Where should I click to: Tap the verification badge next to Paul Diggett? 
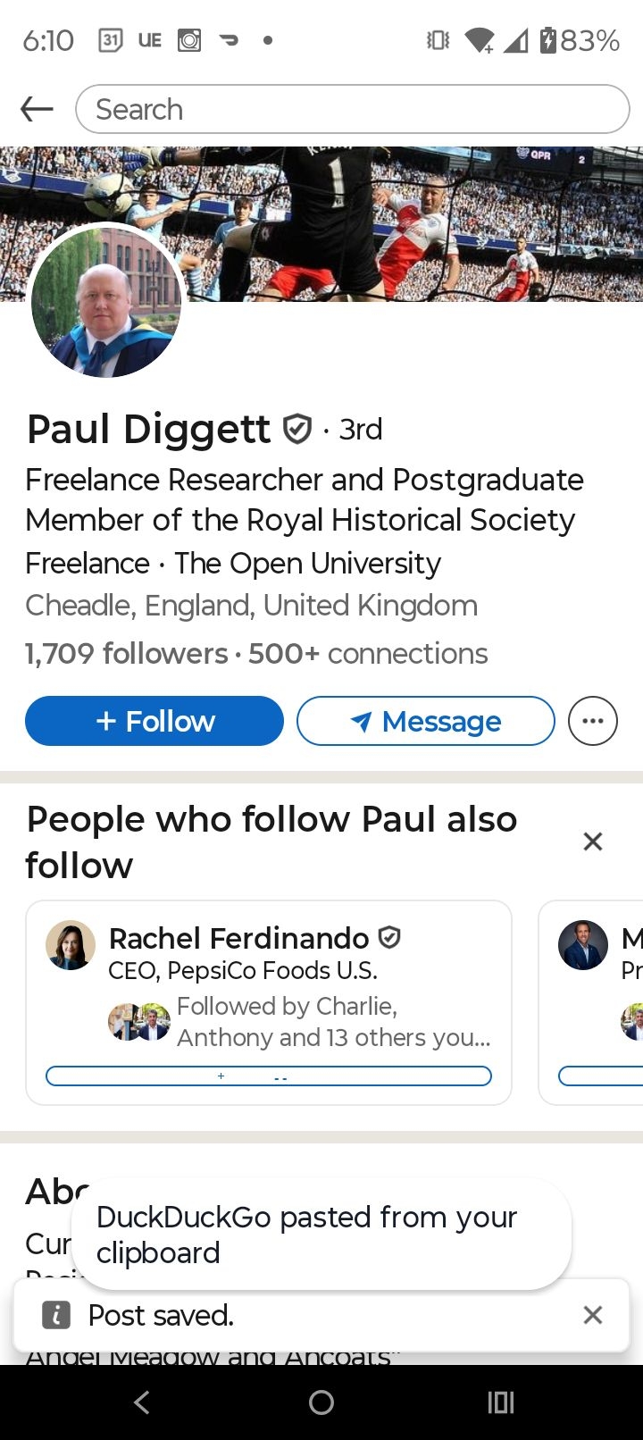297,430
